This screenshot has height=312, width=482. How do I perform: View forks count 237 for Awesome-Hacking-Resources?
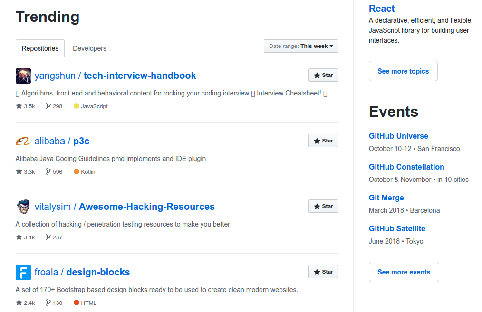pos(54,237)
